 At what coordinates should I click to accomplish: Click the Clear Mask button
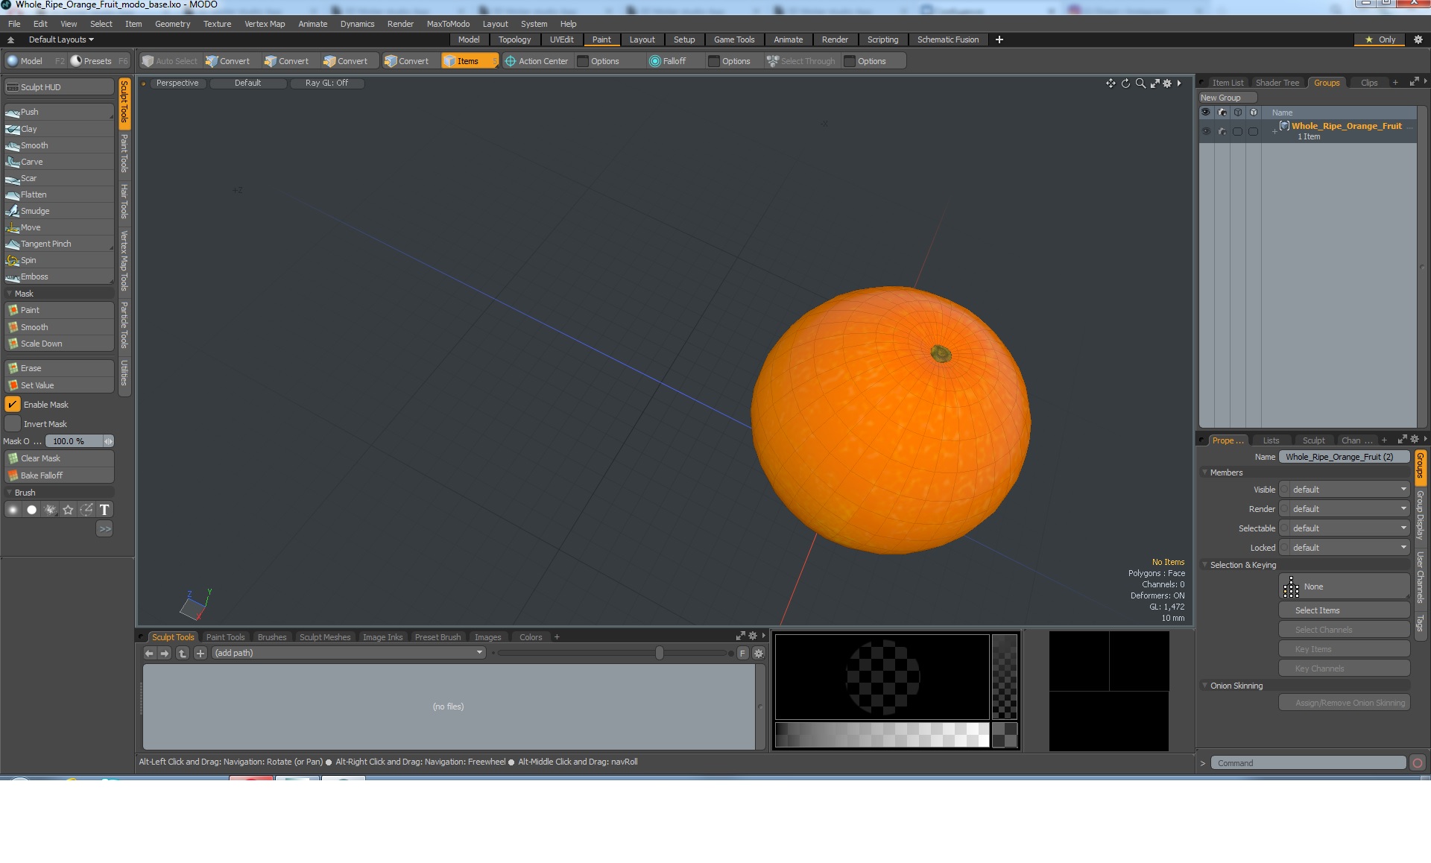click(40, 458)
